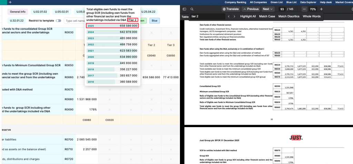Enable Match Case search option
This screenshot has height=164, width=353.
pos(267,16)
